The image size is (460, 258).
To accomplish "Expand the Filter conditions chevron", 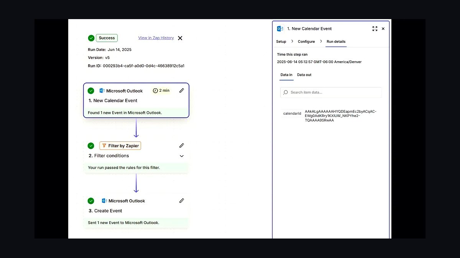I will click(x=182, y=156).
